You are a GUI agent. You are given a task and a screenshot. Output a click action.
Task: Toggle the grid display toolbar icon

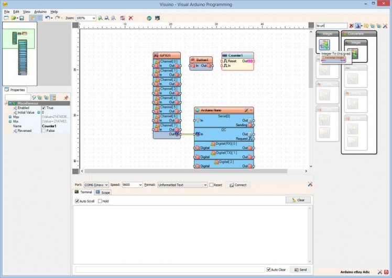click(39, 18)
